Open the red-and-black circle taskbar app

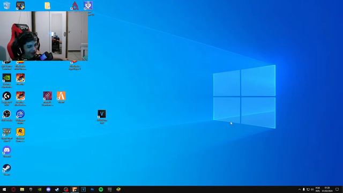pyautogui.click(x=66, y=189)
